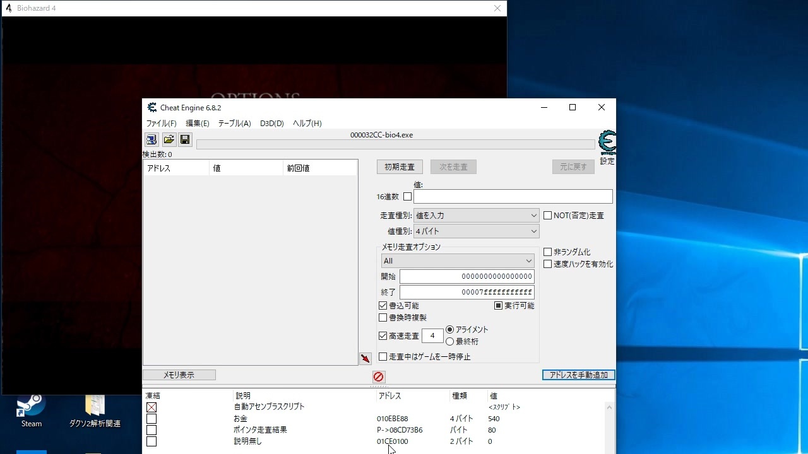Click 元に戻す button
The width and height of the screenshot is (808, 454).
click(x=573, y=167)
